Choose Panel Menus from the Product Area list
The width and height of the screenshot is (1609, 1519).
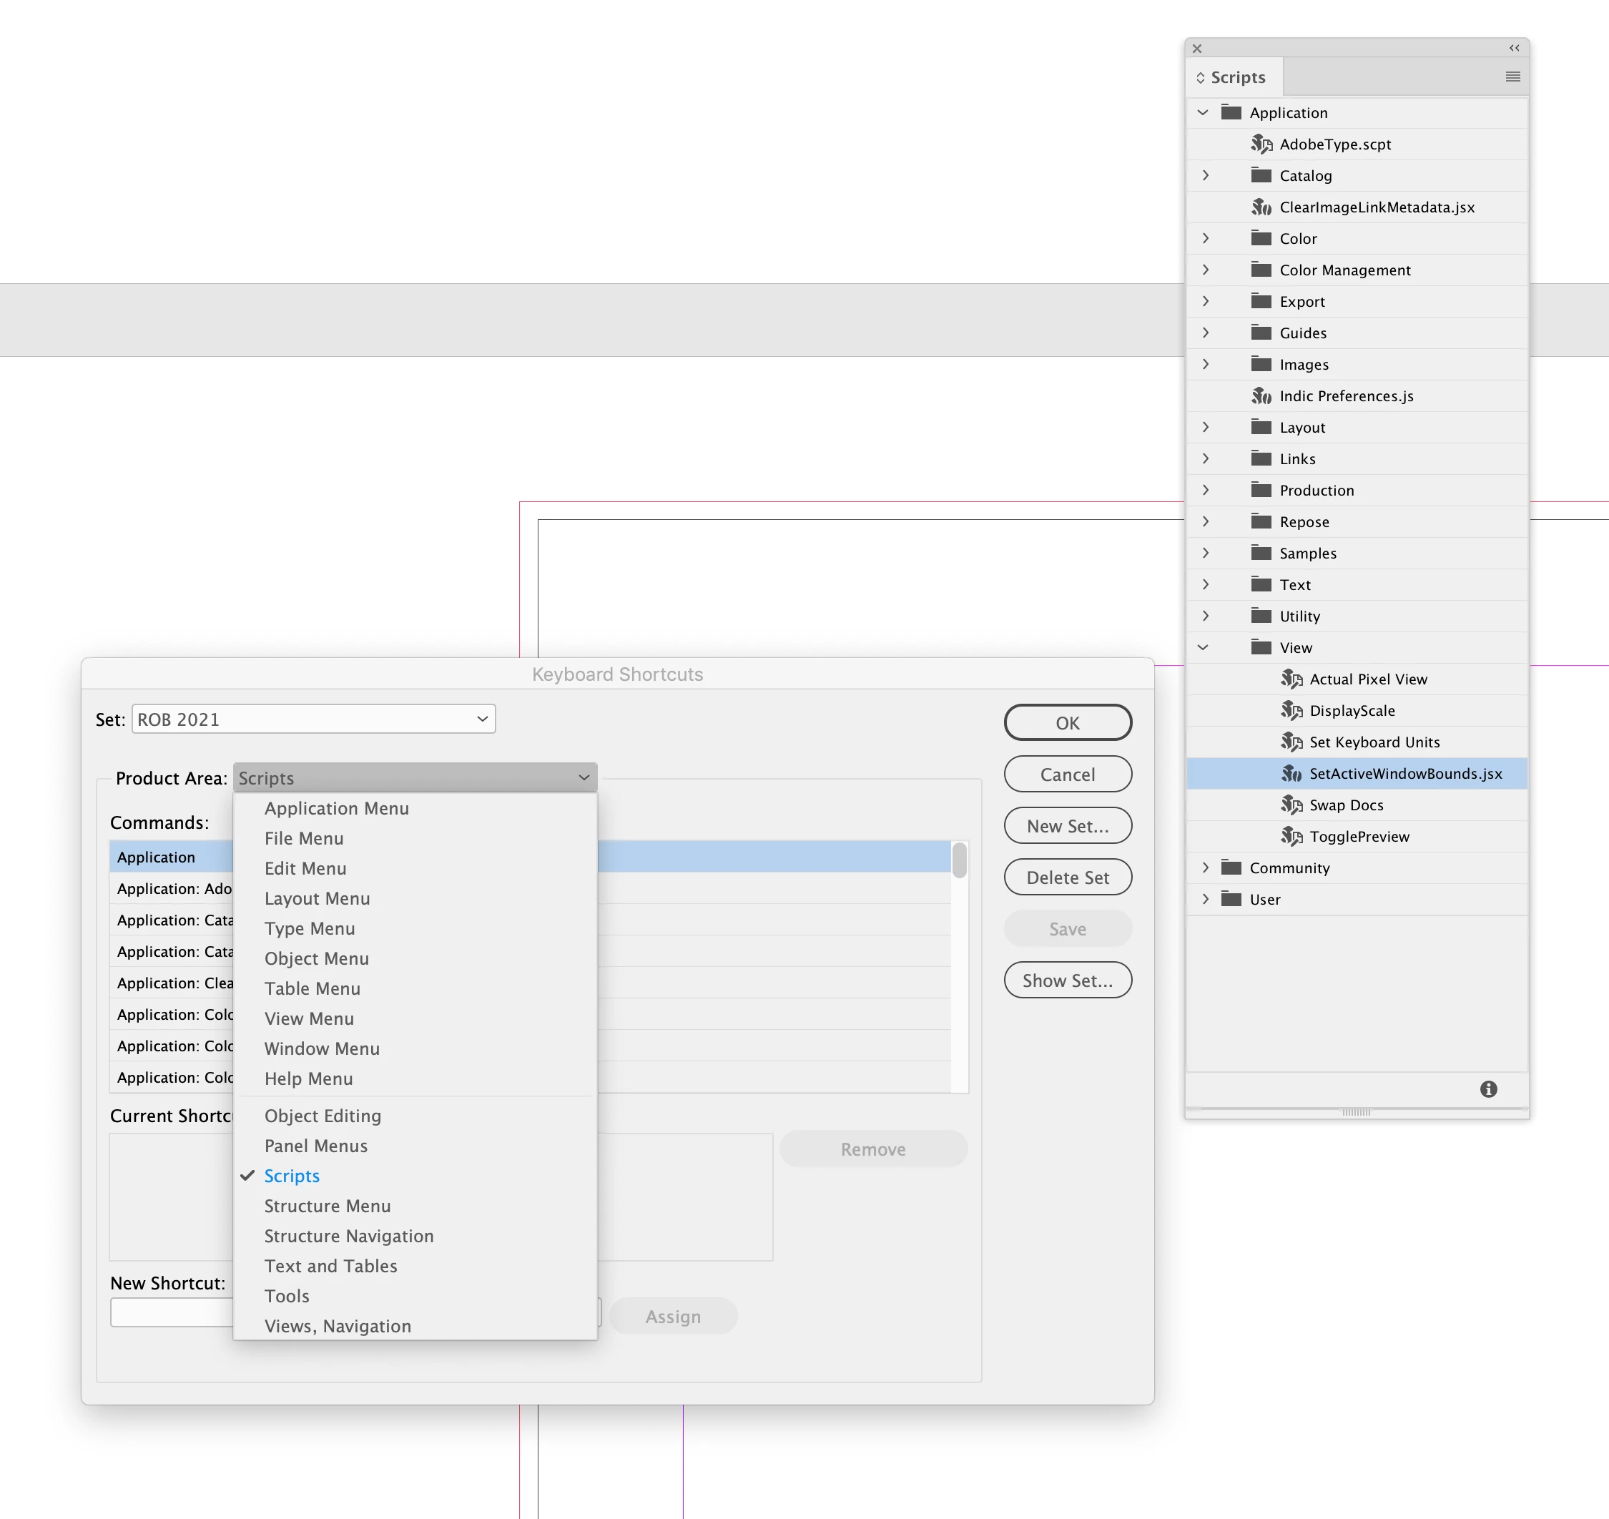316,1146
